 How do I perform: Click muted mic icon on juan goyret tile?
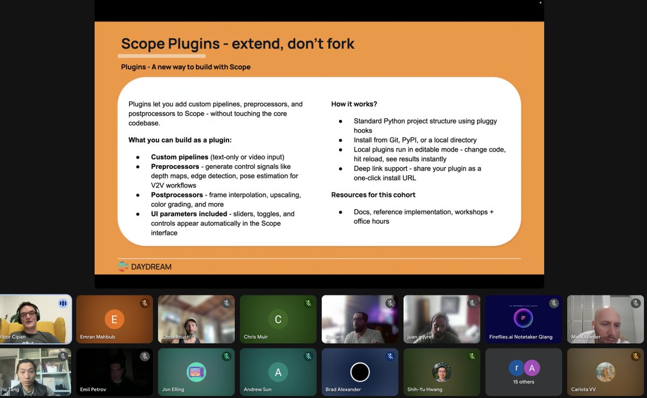472,303
